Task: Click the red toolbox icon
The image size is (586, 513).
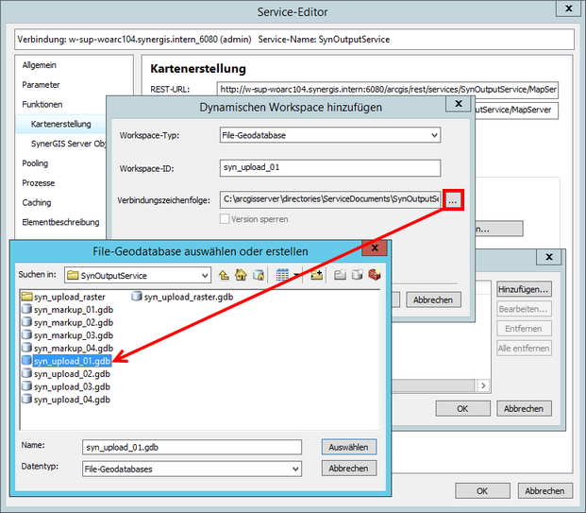Action: 375,275
